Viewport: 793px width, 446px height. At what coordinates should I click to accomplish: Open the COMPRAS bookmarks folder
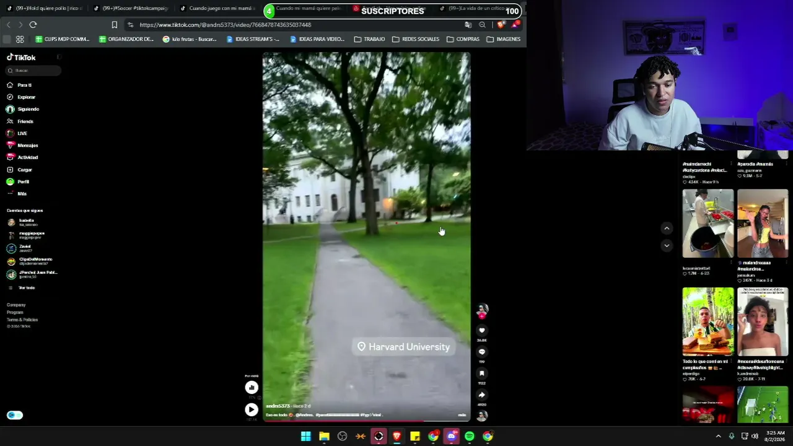click(x=462, y=39)
